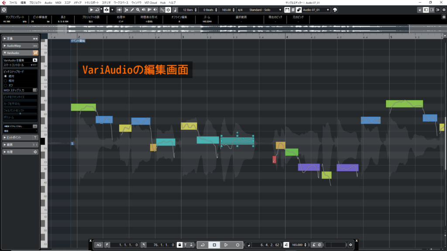Click the processing section play icon
This screenshot has height=251, width=447.
[x=35, y=152]
